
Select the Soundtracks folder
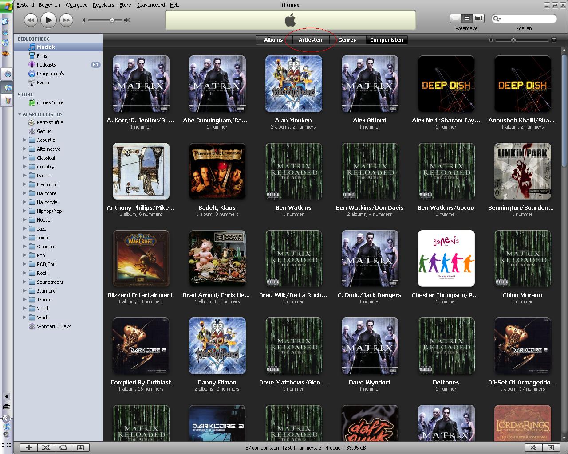tap(58, 282)
